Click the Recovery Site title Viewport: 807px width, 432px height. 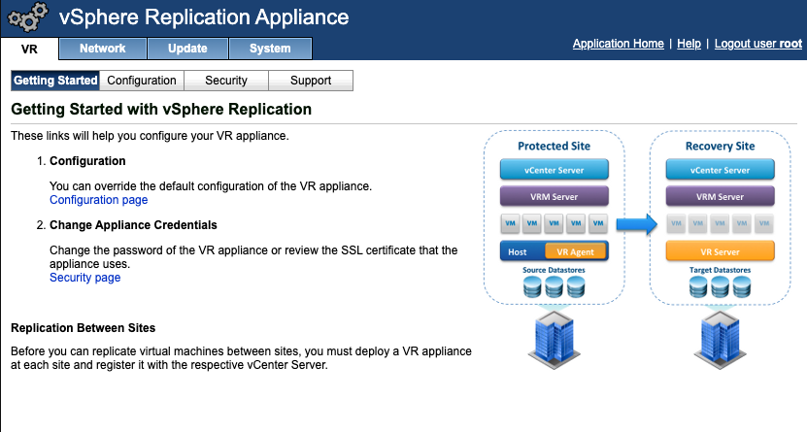coord(720,146)
